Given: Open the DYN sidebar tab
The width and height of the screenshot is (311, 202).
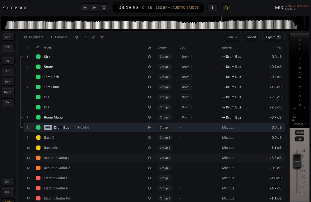Looking at the screenshot, I should point(8,82).
